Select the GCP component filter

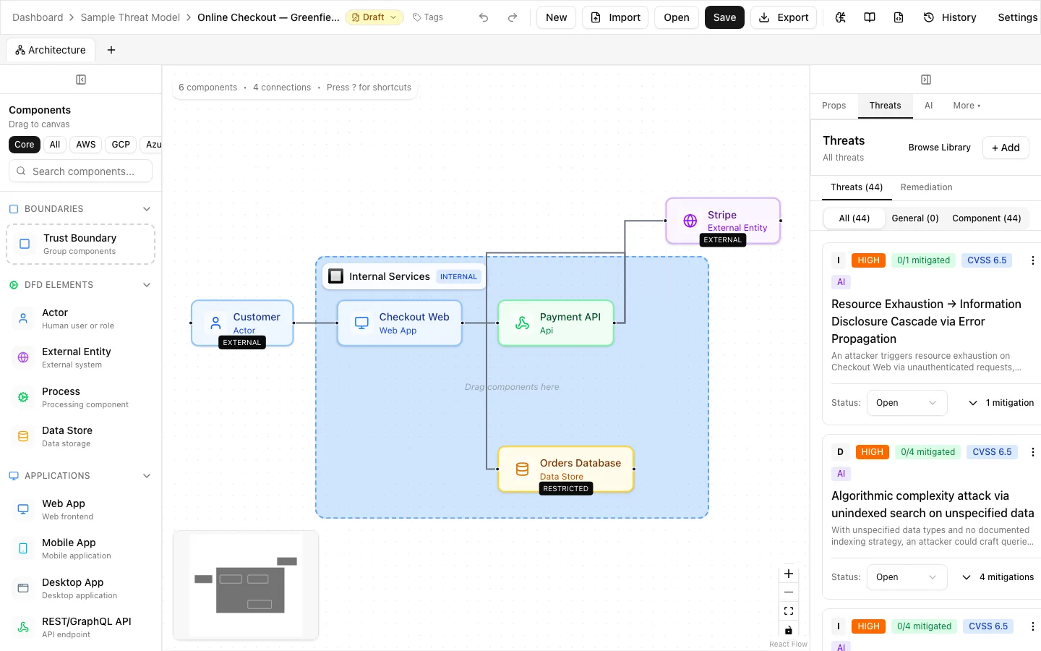point(121,145)
